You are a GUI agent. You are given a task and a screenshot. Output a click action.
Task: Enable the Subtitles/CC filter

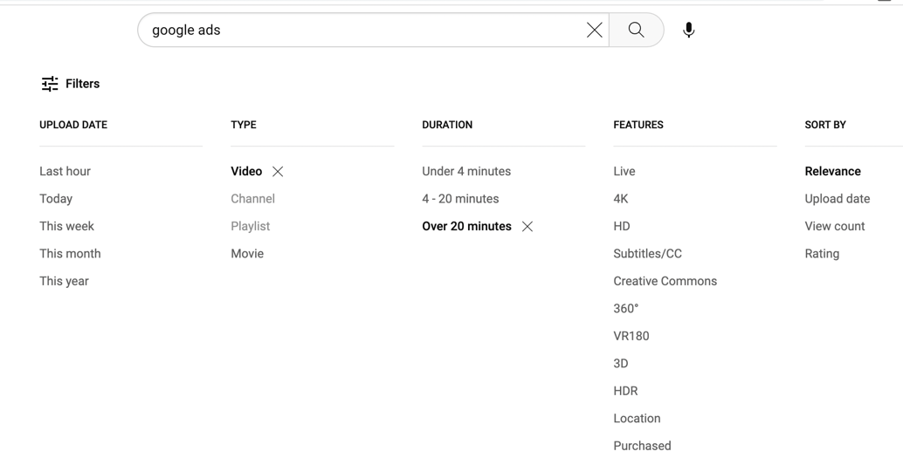(x=647, y=254)
